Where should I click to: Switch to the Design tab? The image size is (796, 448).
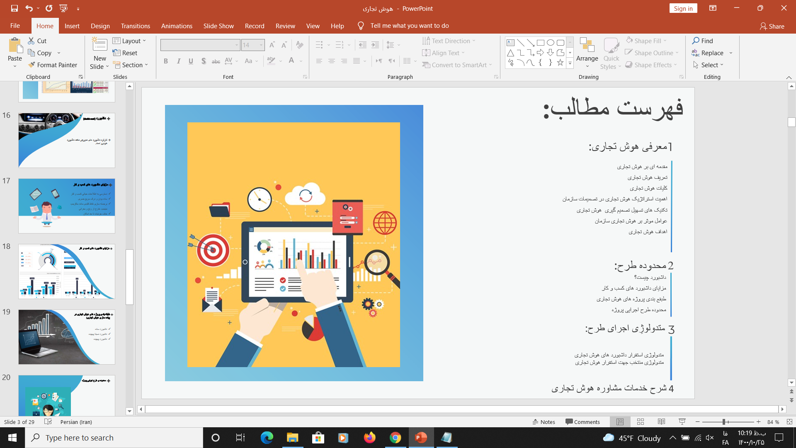(x=100, y=26)
